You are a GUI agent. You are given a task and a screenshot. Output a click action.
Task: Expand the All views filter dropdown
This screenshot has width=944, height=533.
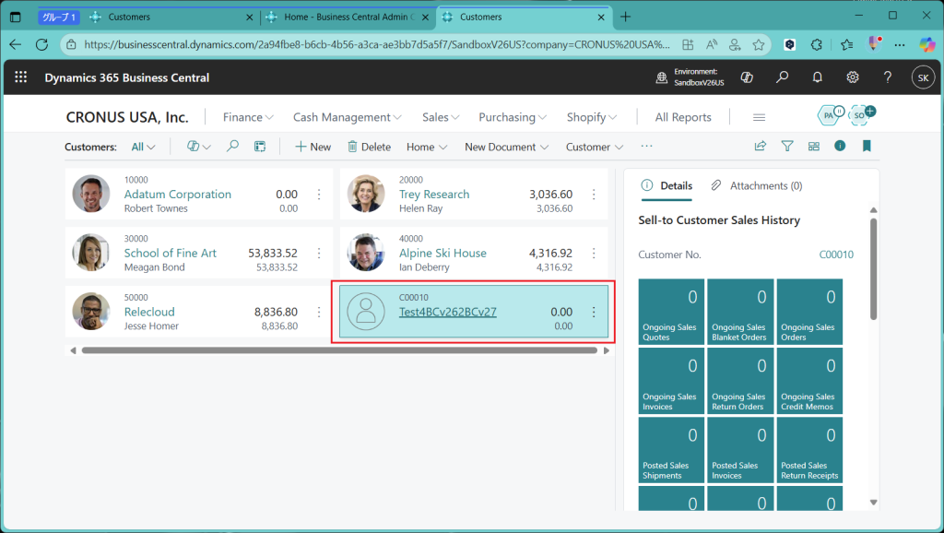coord(143,147)
